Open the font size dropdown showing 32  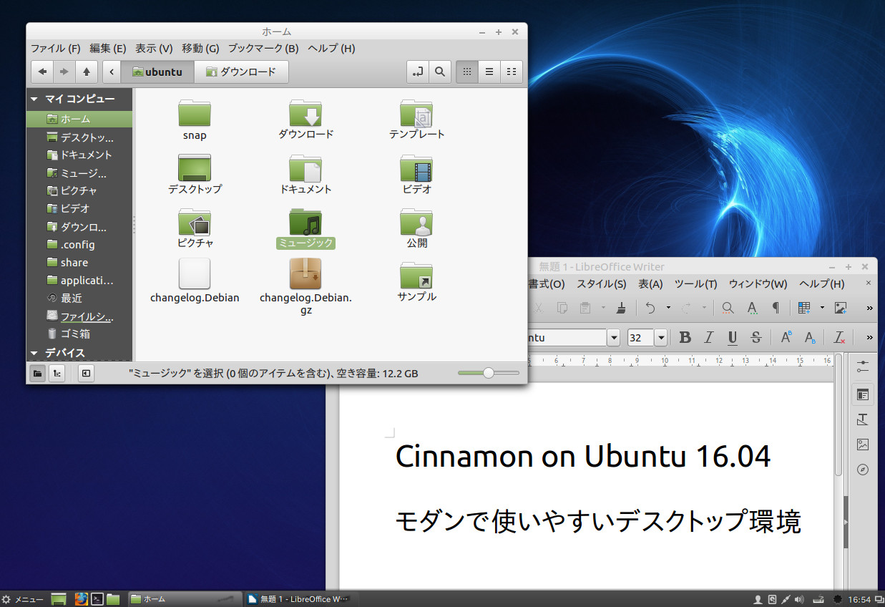pyautogui.click(x=660, y=337)
